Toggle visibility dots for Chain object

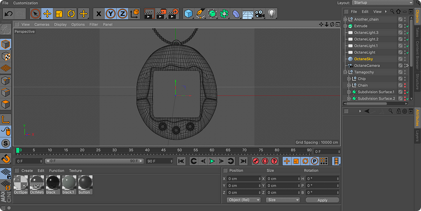(405, 85)
